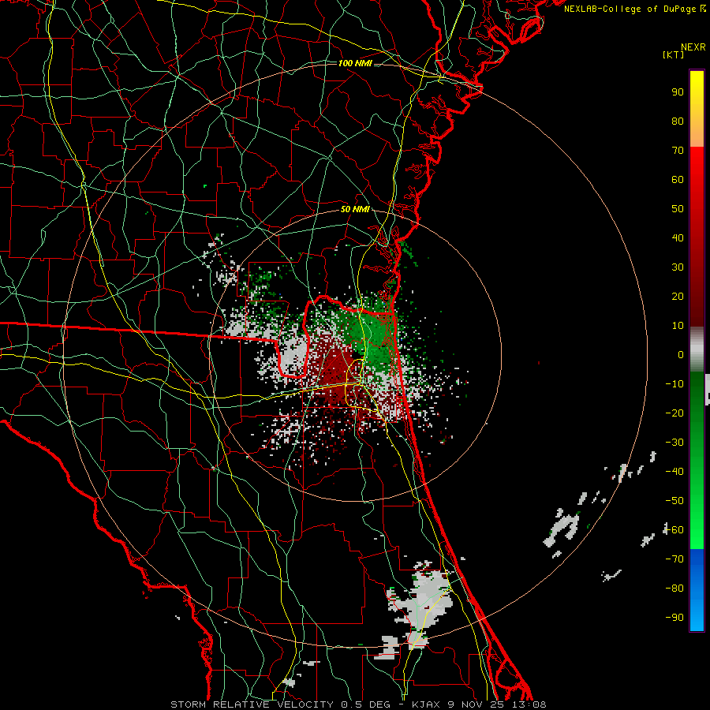
Task: Click the -30 value on velocity scale
Action: [x=674, y=443]
